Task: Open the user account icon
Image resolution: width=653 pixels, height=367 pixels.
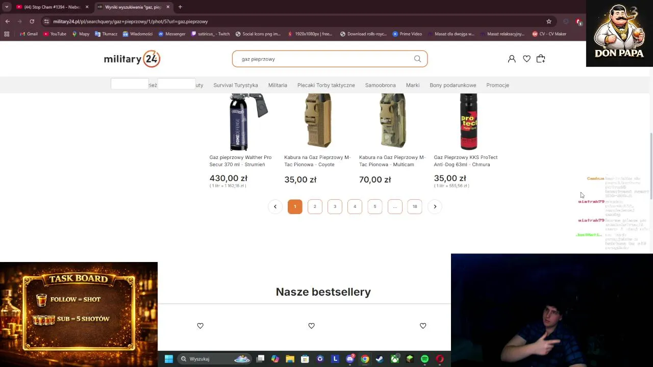Action: pyautogui.click(x=512, y=59)
